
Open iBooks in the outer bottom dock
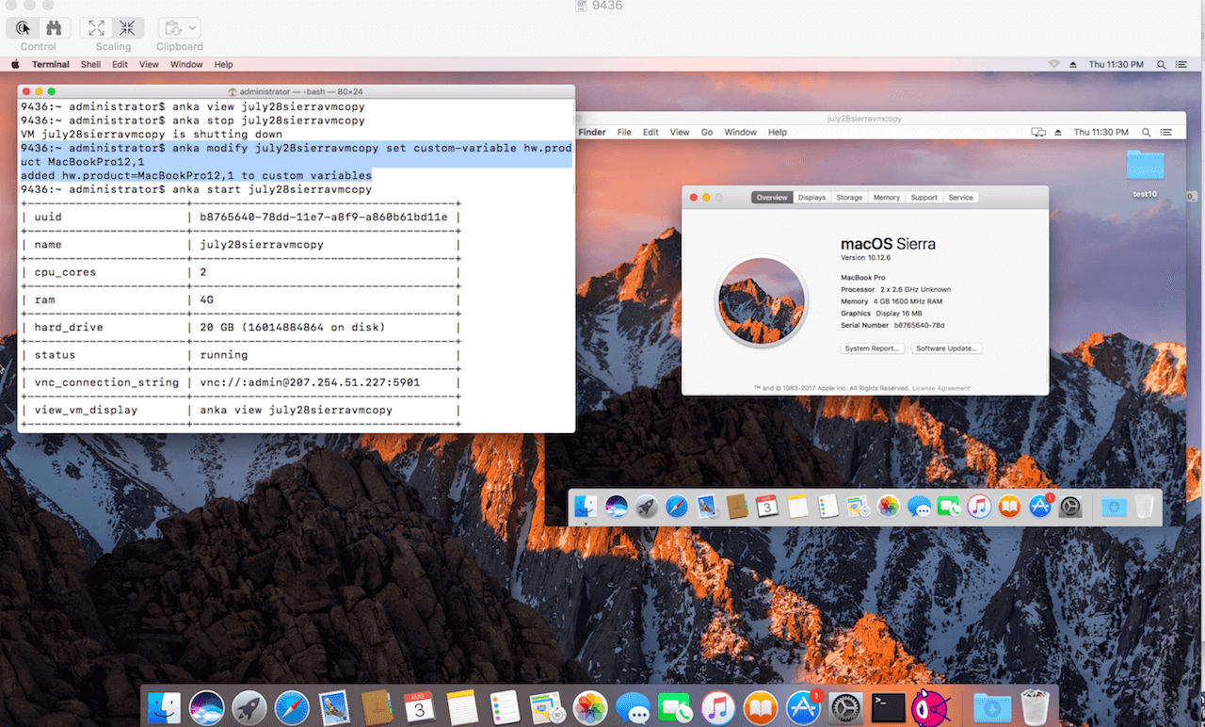tap(761, 706)
